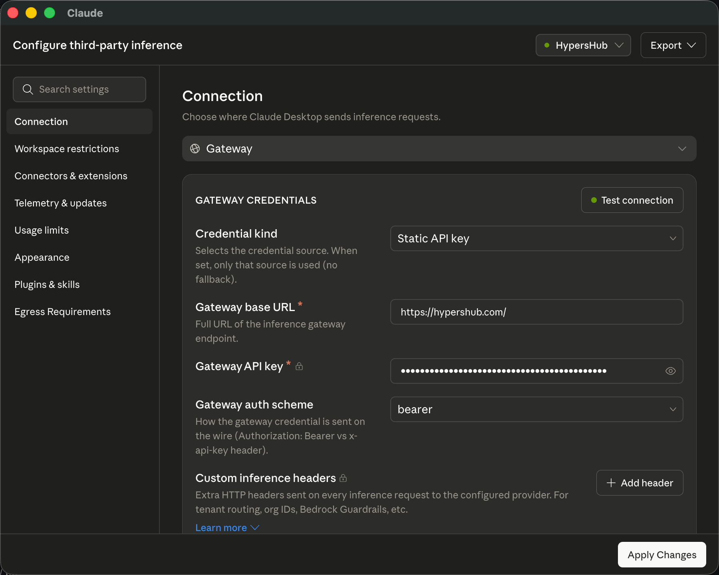Open the HypersHub profile dropdown

coord(583,45)
